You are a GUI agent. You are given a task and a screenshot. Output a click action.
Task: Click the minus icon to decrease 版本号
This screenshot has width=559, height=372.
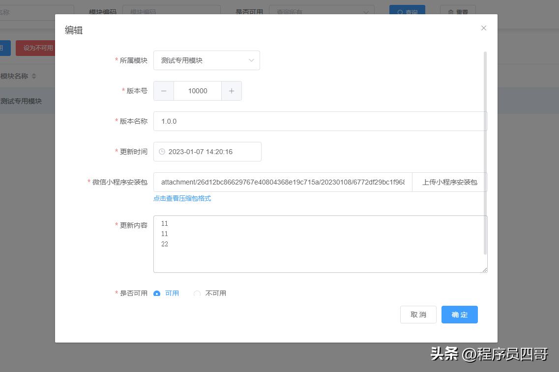point(163,91)
